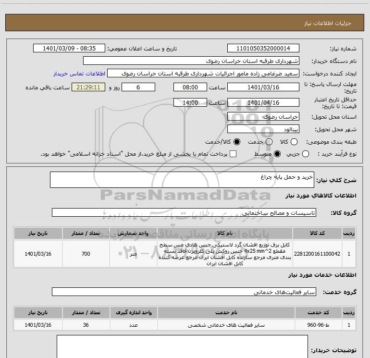Click the service unit cell عدد
Viewport: 370px width, 358px height.
tap(134, 325)
